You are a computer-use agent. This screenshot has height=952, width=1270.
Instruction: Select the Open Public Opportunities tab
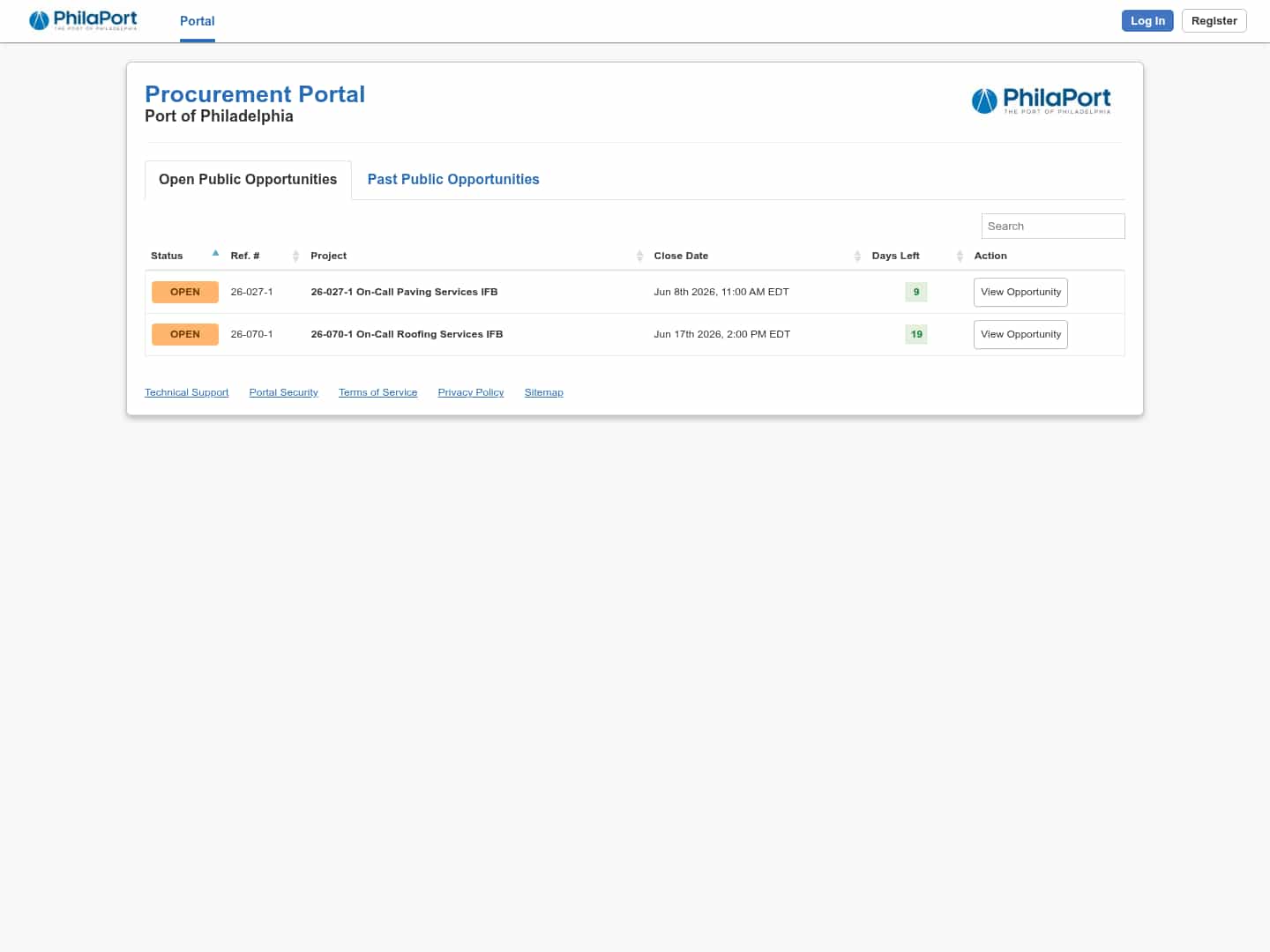[x=248, y=180]
